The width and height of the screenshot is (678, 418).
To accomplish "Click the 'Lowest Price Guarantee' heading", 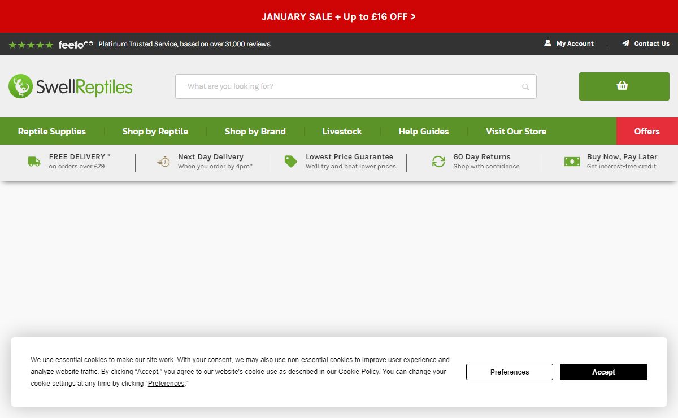I will point(349,156).
